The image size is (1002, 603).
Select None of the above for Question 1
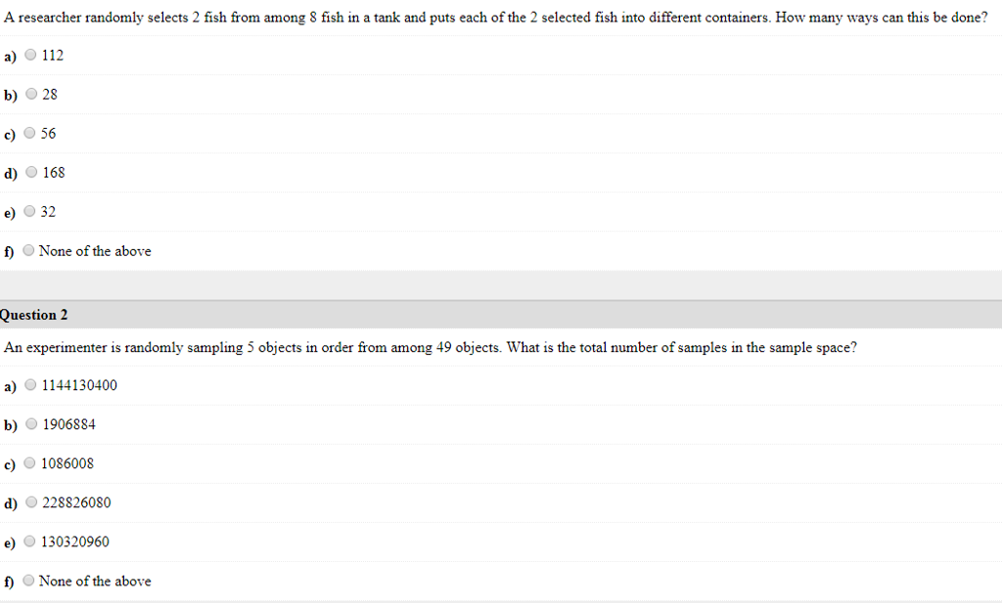pyautogui.click(x=28, y=250)
